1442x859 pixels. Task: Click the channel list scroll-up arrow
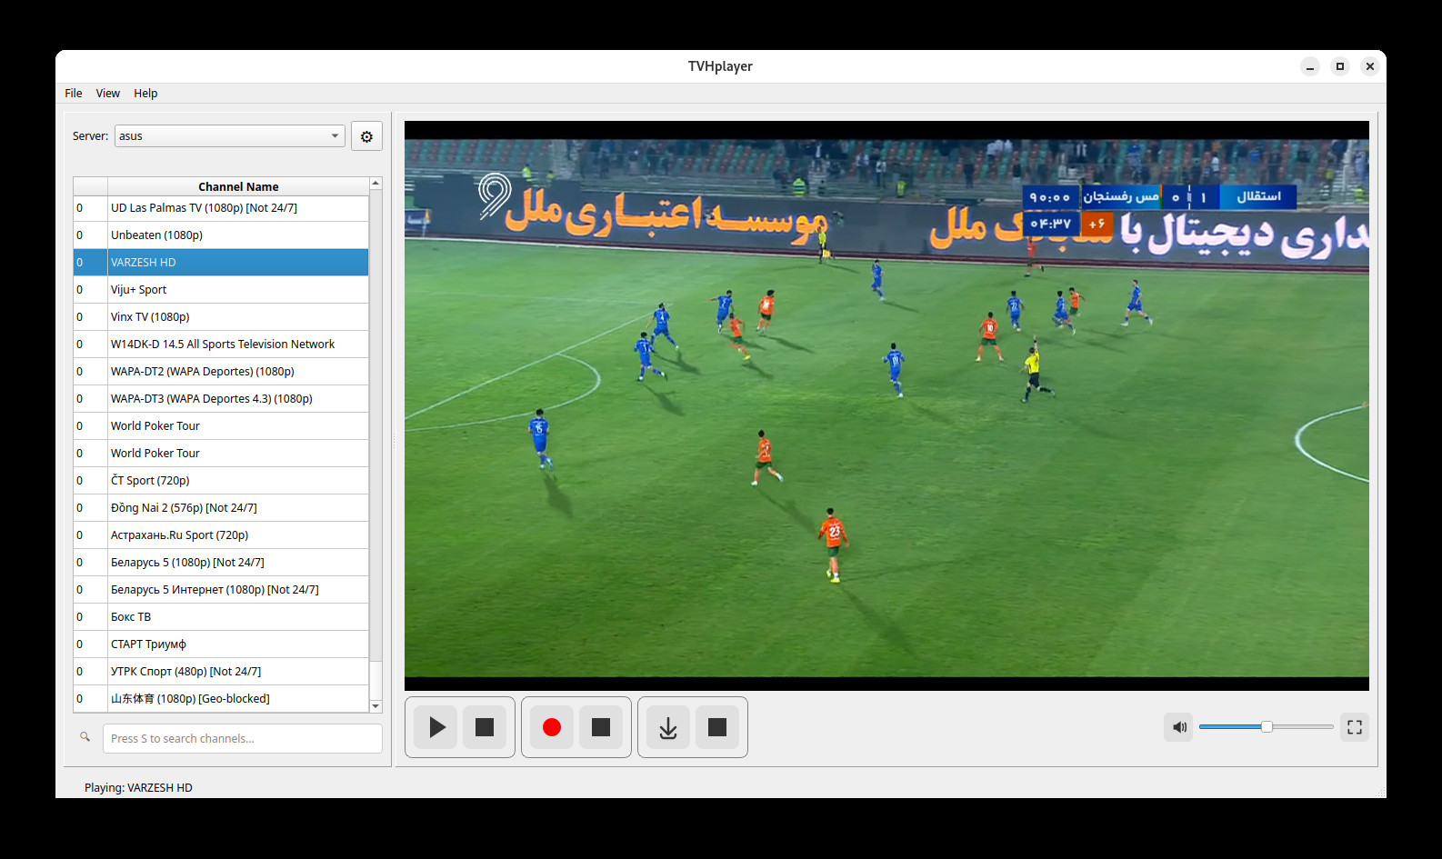(376, 184)
